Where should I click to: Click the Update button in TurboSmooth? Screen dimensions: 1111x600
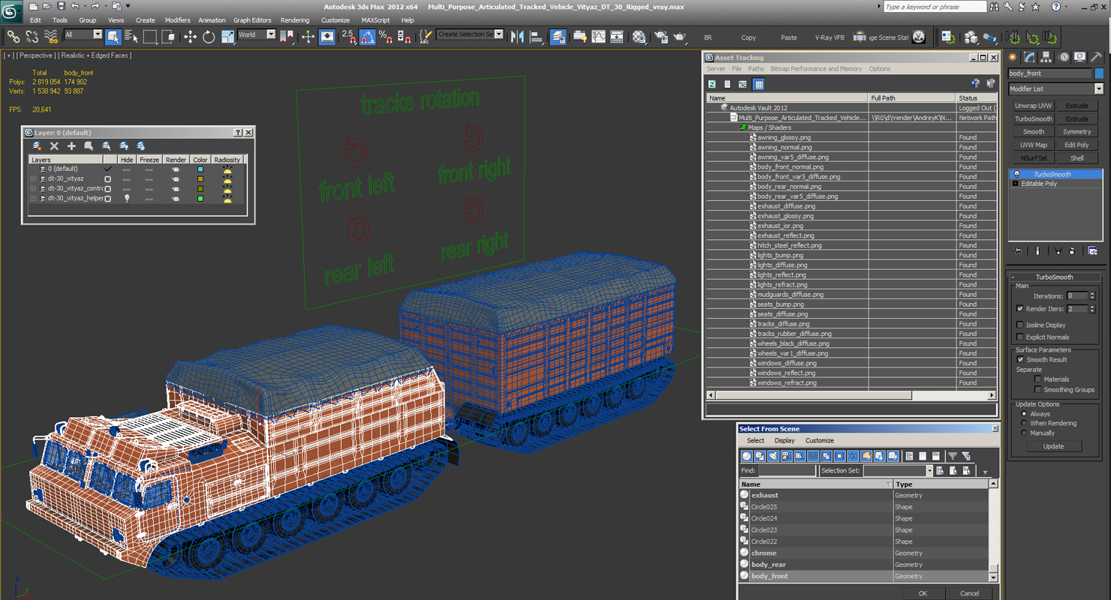click(1053, 446)
